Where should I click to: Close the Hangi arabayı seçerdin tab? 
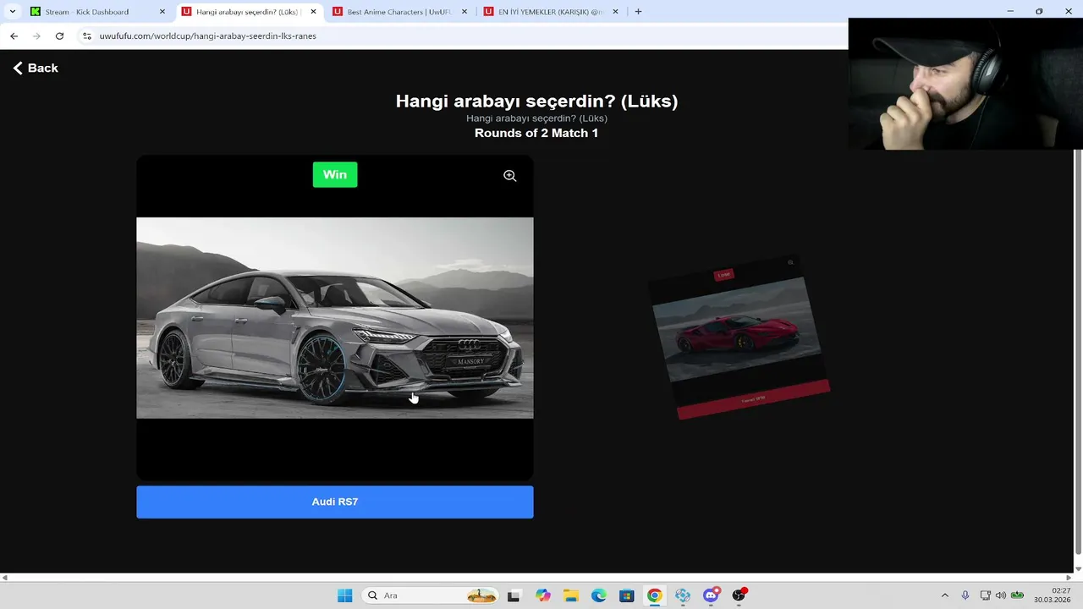coord(314,12)
